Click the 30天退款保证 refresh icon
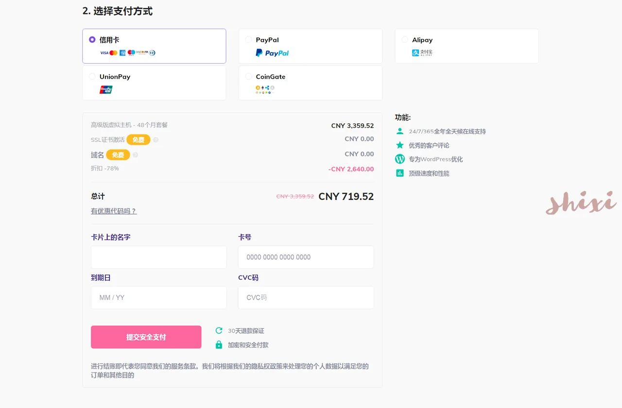Screen dimensions: 622x408 click(219, 331)
